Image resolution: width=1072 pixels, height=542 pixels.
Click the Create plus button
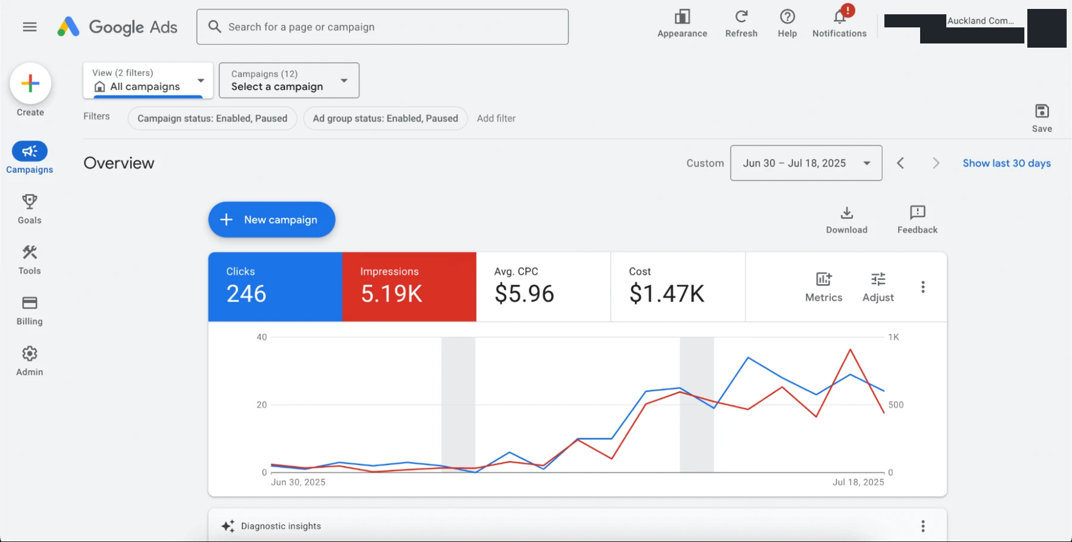(x=30, y=83)
